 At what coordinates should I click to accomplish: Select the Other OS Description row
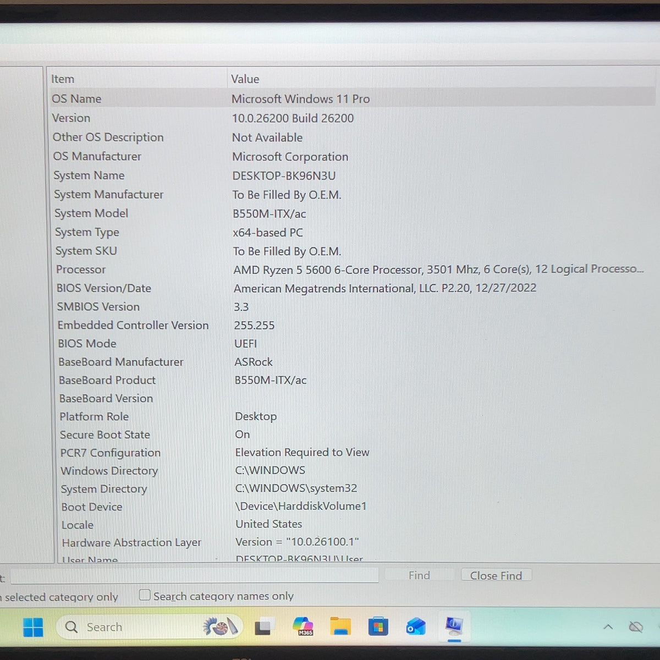[x=353, y=137]
